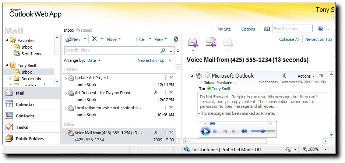Image resolution: width=345 pixels, height=163 pixels.
Task: Stop the voice mail playback
Action: pyautogui.click(x=215, y=131)
